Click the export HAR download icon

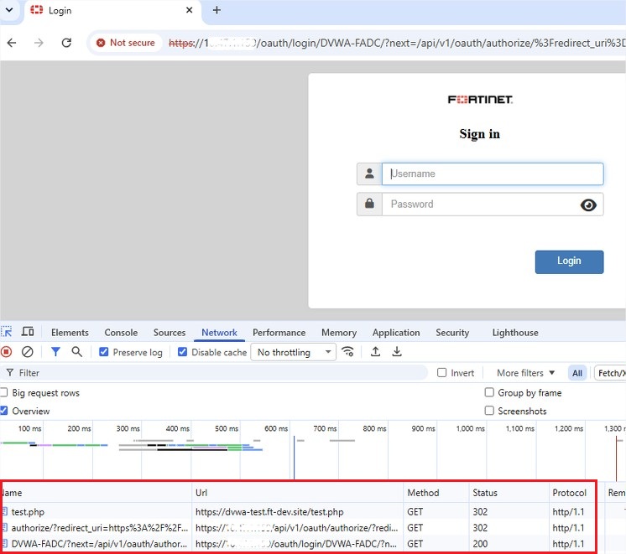[397, 352]
